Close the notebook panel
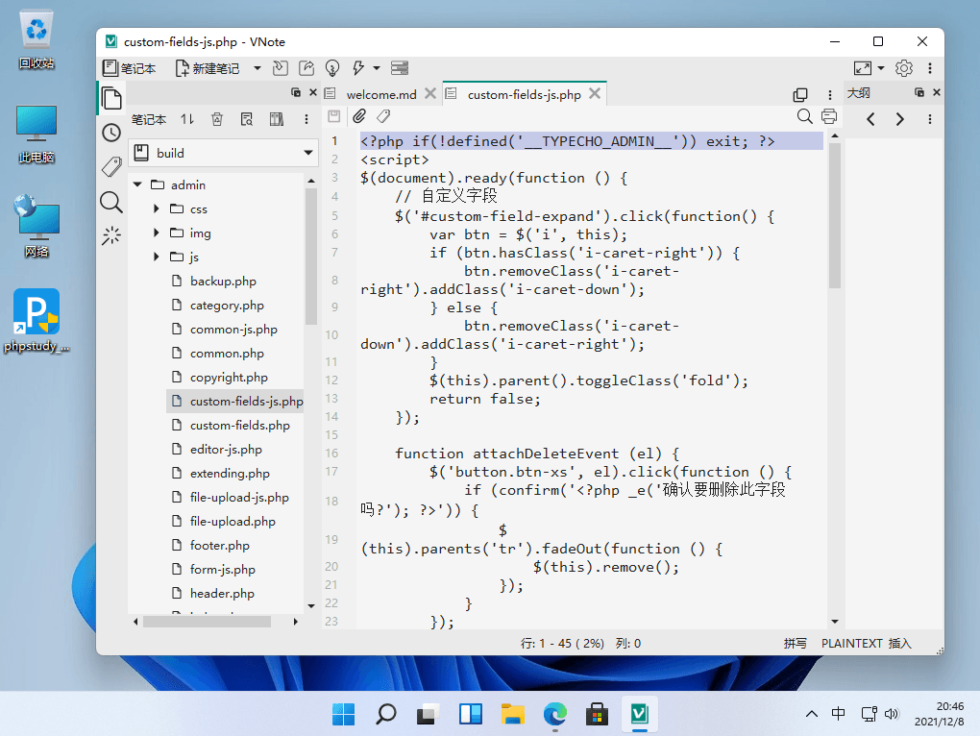The width and height of the screenshot is (980, 736). click(x=313, y=92)
